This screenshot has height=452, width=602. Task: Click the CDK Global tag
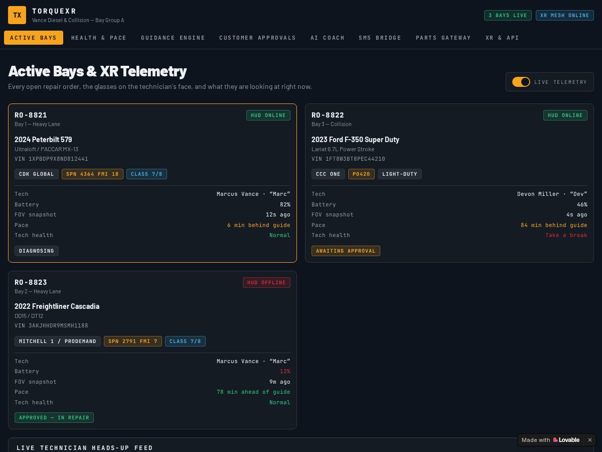37,174
